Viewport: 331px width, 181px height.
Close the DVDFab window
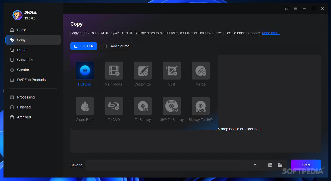click(323, 8)
